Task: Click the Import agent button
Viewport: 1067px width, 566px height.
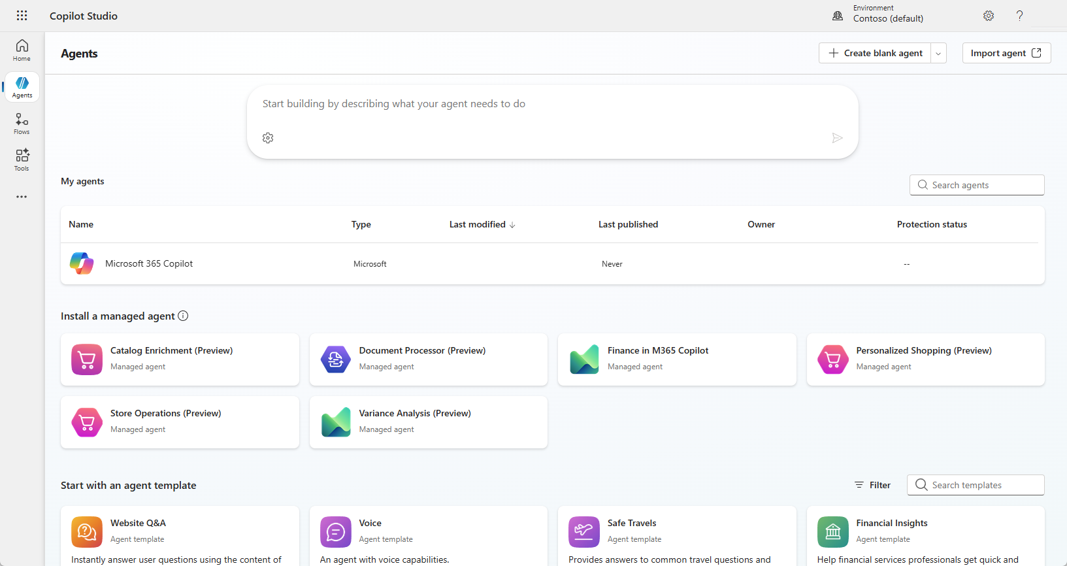Action: coord(1006,54)
